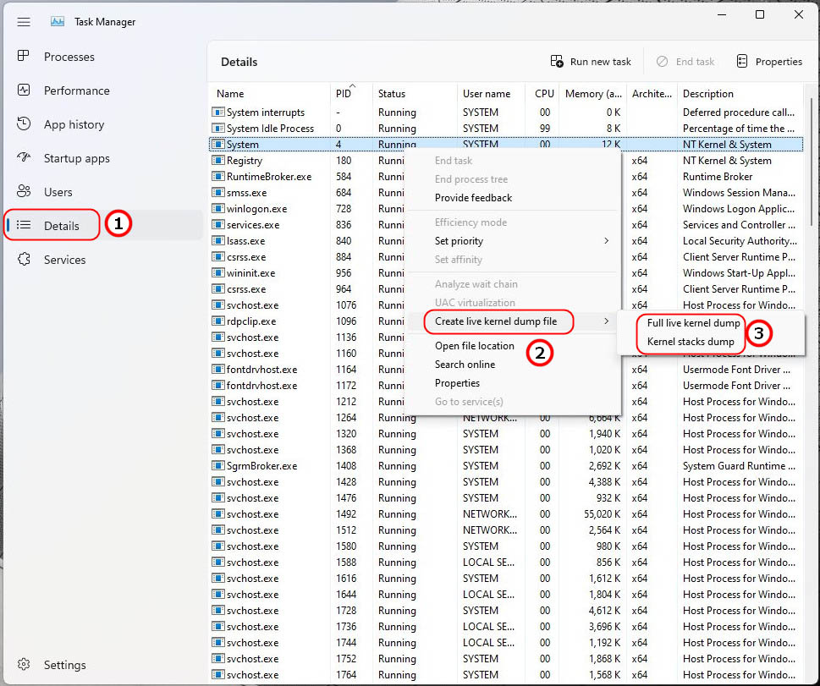
Task: Click the RuntimeBroker.exe process icon
Action: pyautogui.click(x=218, y=177)
